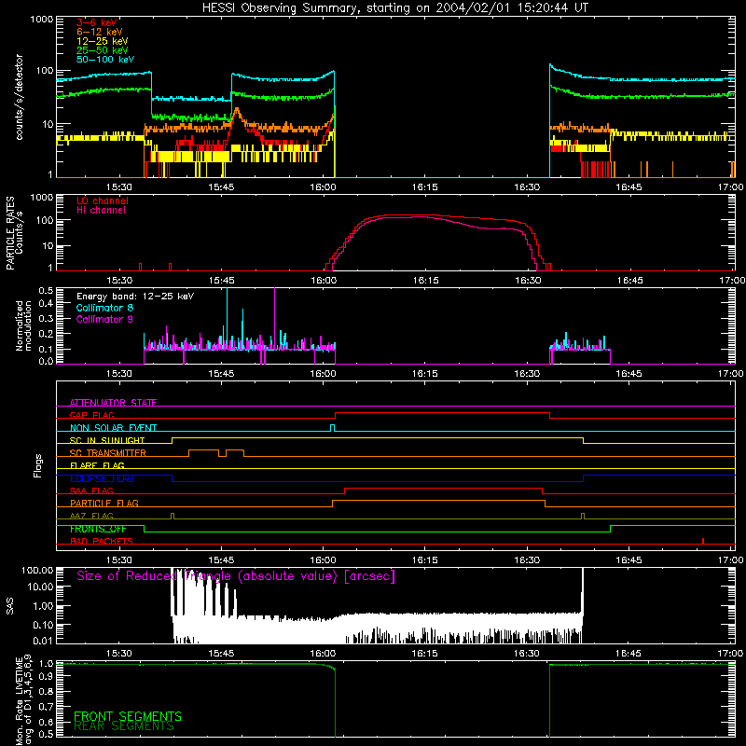Click the FLARE_FLAG label

(x=97, y=465)
